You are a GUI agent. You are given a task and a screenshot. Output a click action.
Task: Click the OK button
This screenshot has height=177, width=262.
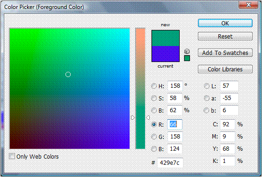[225, 23]
